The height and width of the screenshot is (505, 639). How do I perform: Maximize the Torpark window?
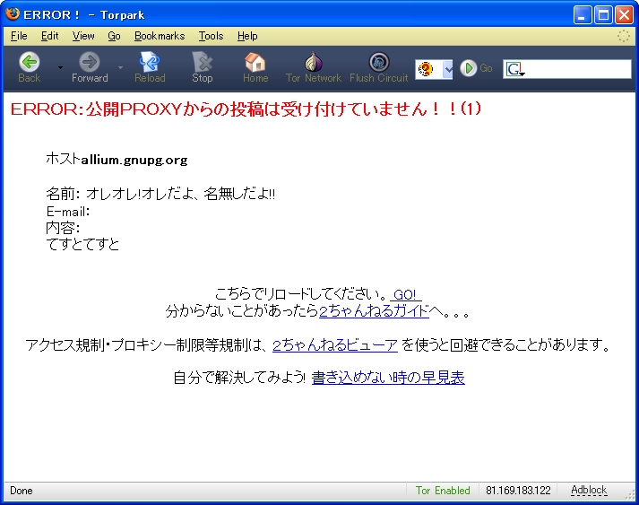point(603,15)
